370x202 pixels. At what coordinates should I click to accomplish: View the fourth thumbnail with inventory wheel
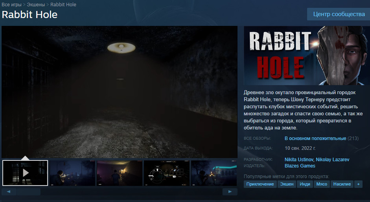pyautogui.click(x=167, y=173)
